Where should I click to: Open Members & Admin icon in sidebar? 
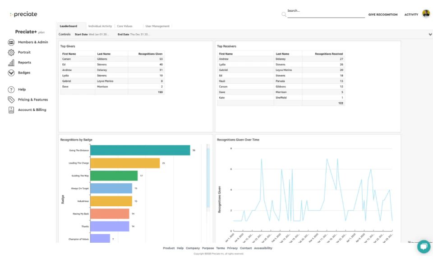coord(11,42)
